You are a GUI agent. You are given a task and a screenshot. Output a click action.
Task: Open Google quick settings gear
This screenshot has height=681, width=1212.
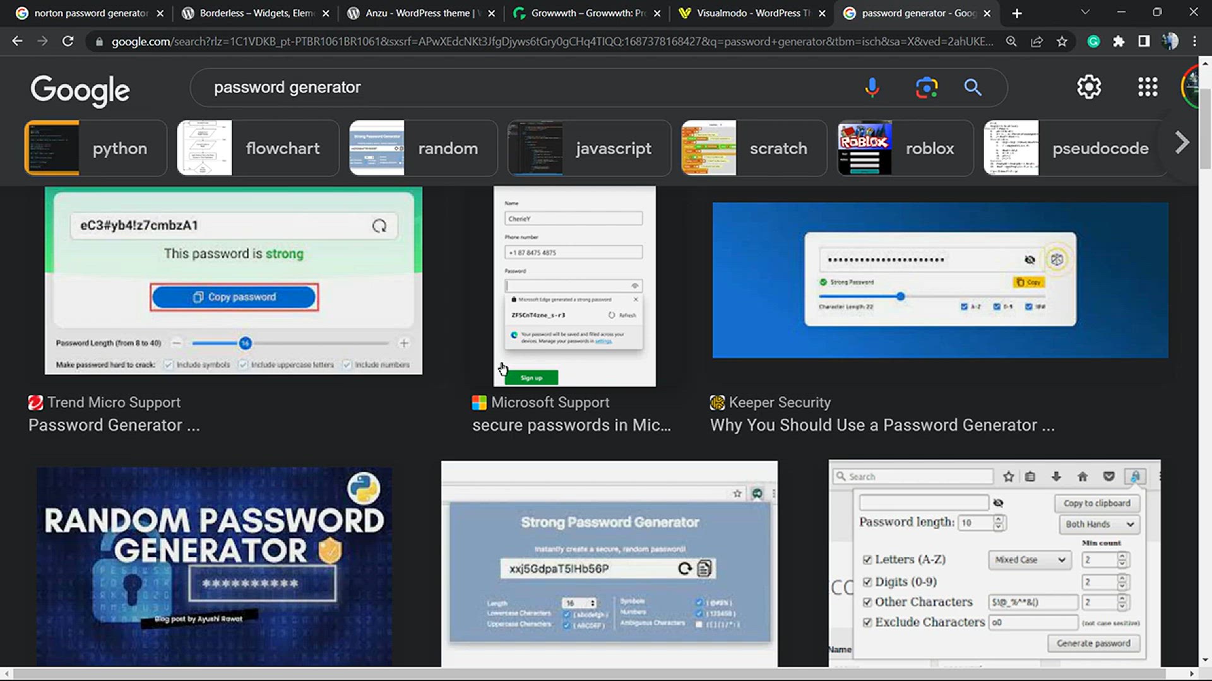pyautogui.click(x=1089, y=87)
